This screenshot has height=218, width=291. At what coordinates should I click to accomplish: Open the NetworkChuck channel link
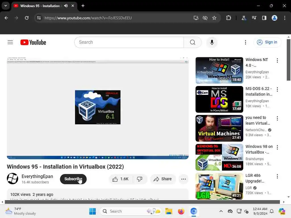[x=256, y=130]
